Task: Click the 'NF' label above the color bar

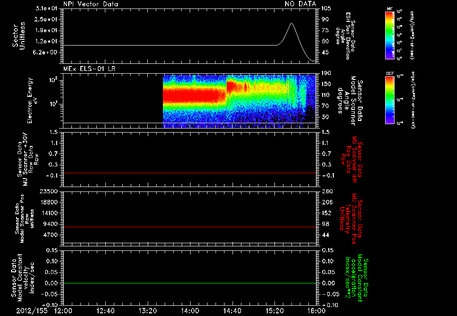Action: click(390, 9)
